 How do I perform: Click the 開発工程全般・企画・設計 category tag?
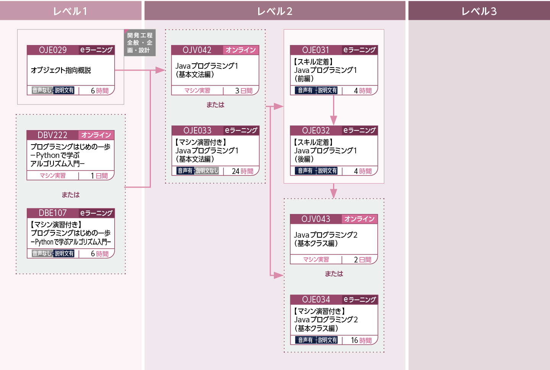[140, 43]
